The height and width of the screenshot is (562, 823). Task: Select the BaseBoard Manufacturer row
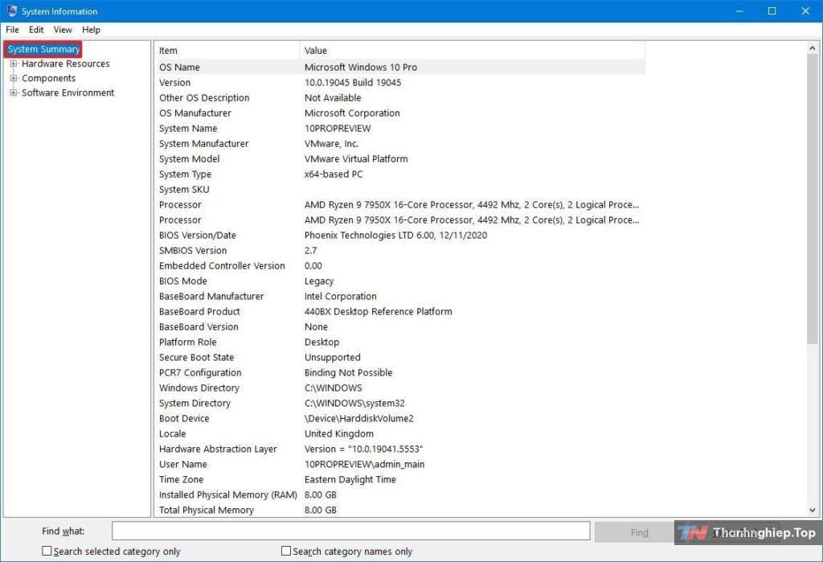pyautogui.click(x=400, y=296)
